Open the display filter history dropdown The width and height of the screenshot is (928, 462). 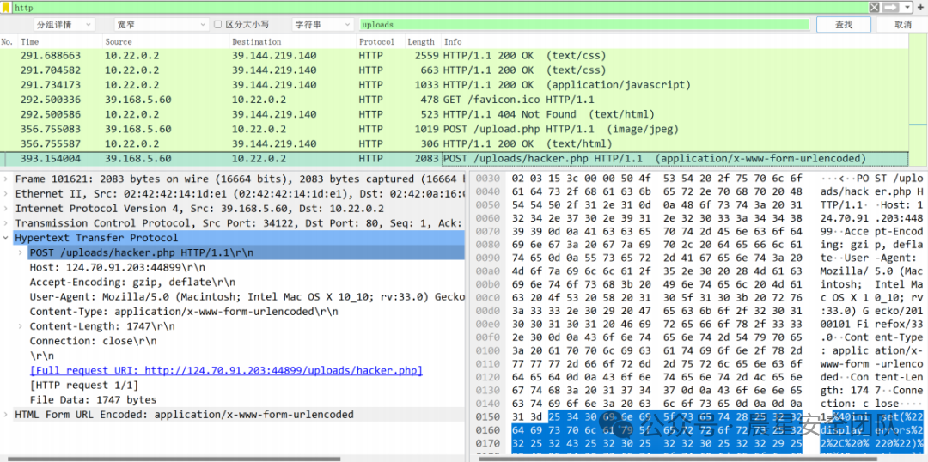pyautogui.click(x=906, y=7)
